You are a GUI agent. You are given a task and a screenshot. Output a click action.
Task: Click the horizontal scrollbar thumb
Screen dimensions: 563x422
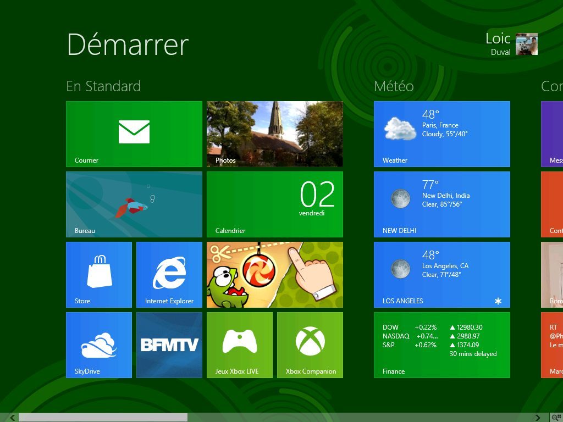[103, 418]
